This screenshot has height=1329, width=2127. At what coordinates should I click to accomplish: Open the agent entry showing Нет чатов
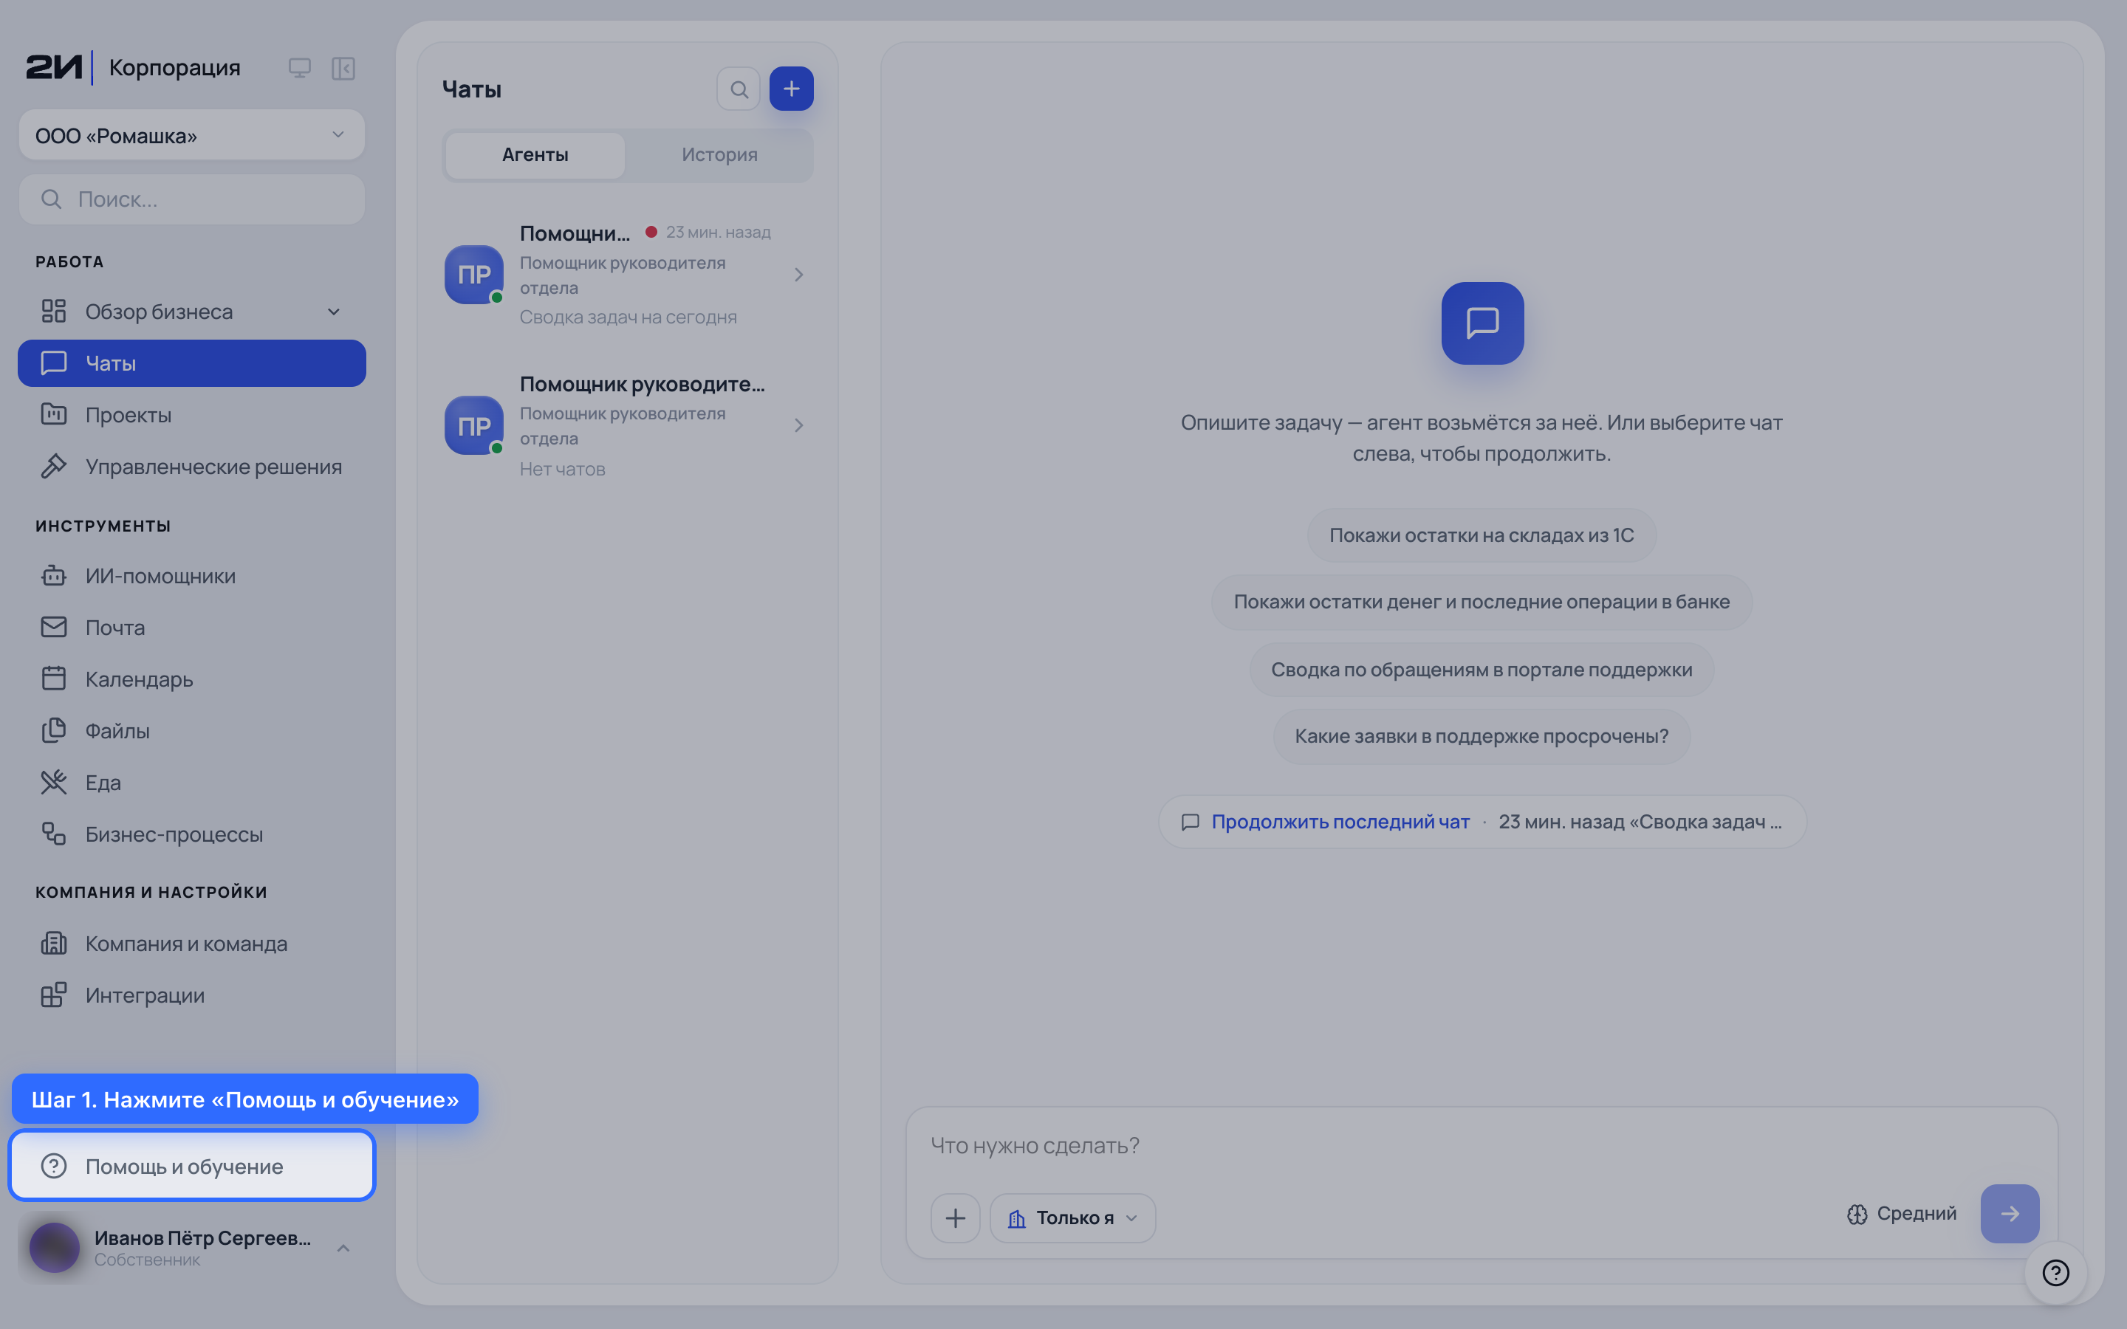pyautogui.click(x=628, y=426)
